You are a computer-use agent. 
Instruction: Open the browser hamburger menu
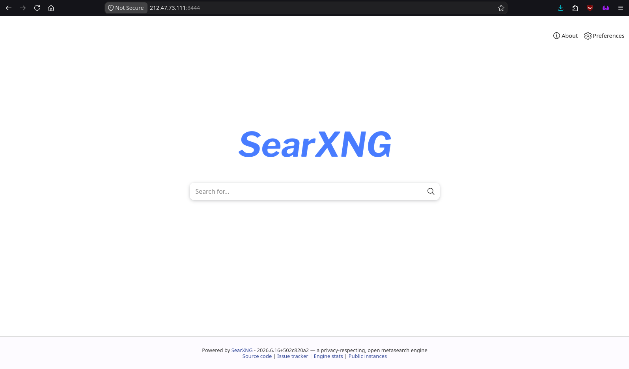(x=621, y=8)
